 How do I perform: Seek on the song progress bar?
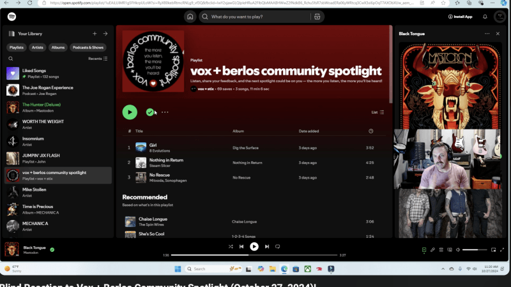click(254, 255)
